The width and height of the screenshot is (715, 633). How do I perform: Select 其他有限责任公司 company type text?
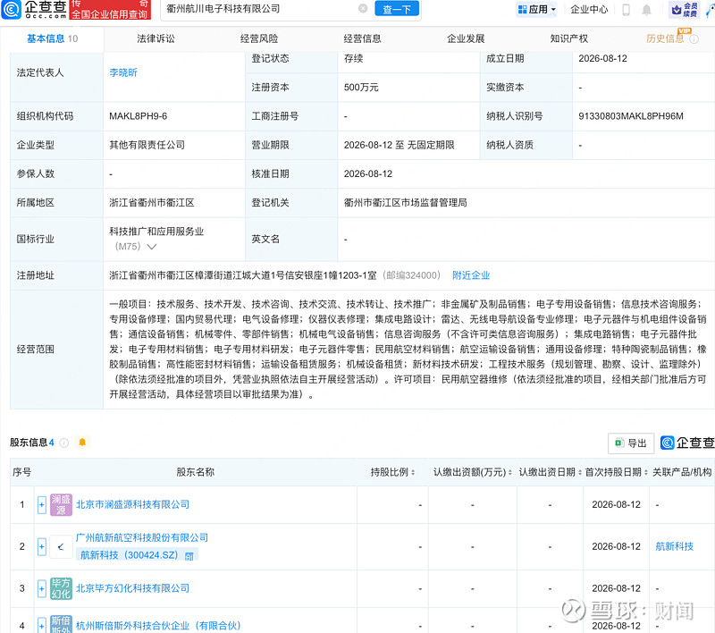coord(147,145)
